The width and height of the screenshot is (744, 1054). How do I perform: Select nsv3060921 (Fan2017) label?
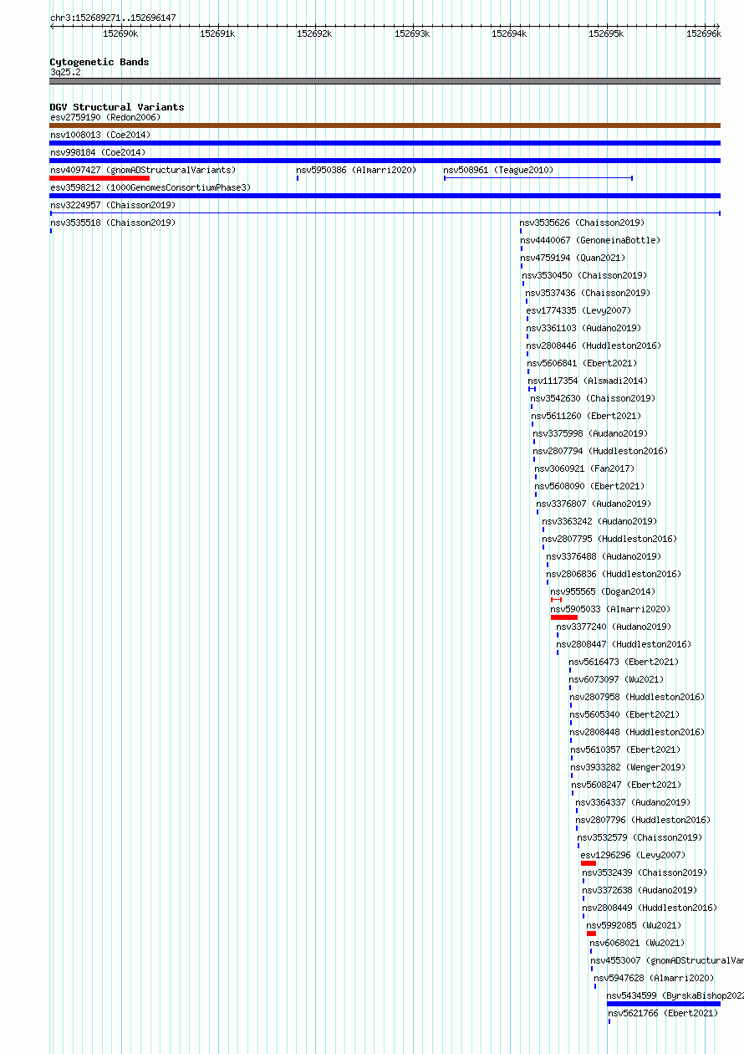(x=584, y=468)
